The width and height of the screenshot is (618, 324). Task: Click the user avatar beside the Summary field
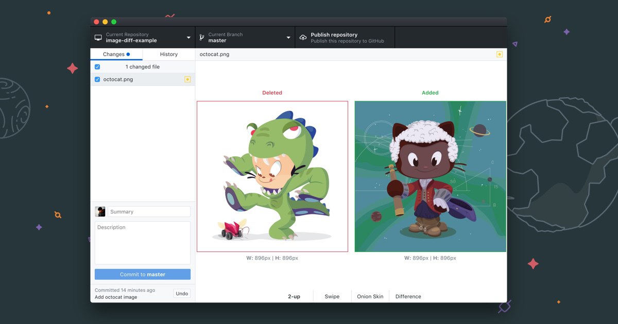100,211
